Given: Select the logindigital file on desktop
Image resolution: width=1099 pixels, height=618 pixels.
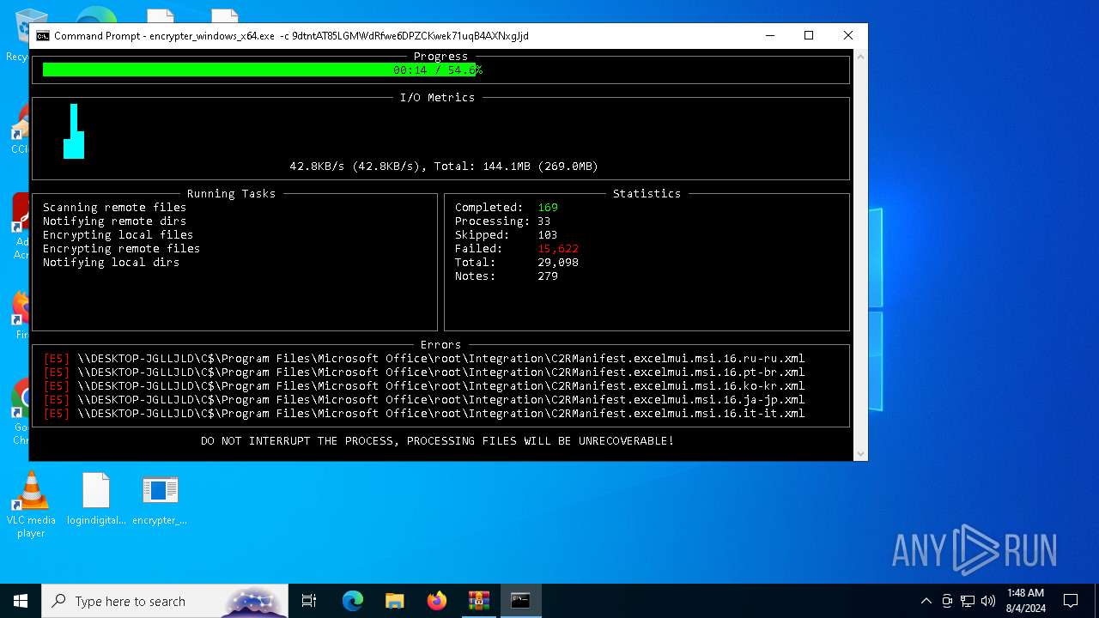Looking at the screenshot, I should click(x=96, y=499).
